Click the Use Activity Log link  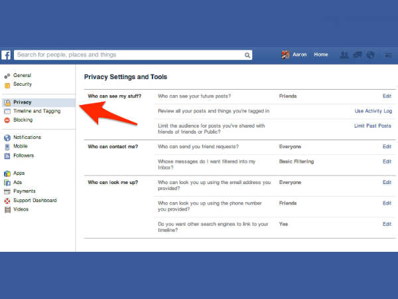[x=373, y=111]
